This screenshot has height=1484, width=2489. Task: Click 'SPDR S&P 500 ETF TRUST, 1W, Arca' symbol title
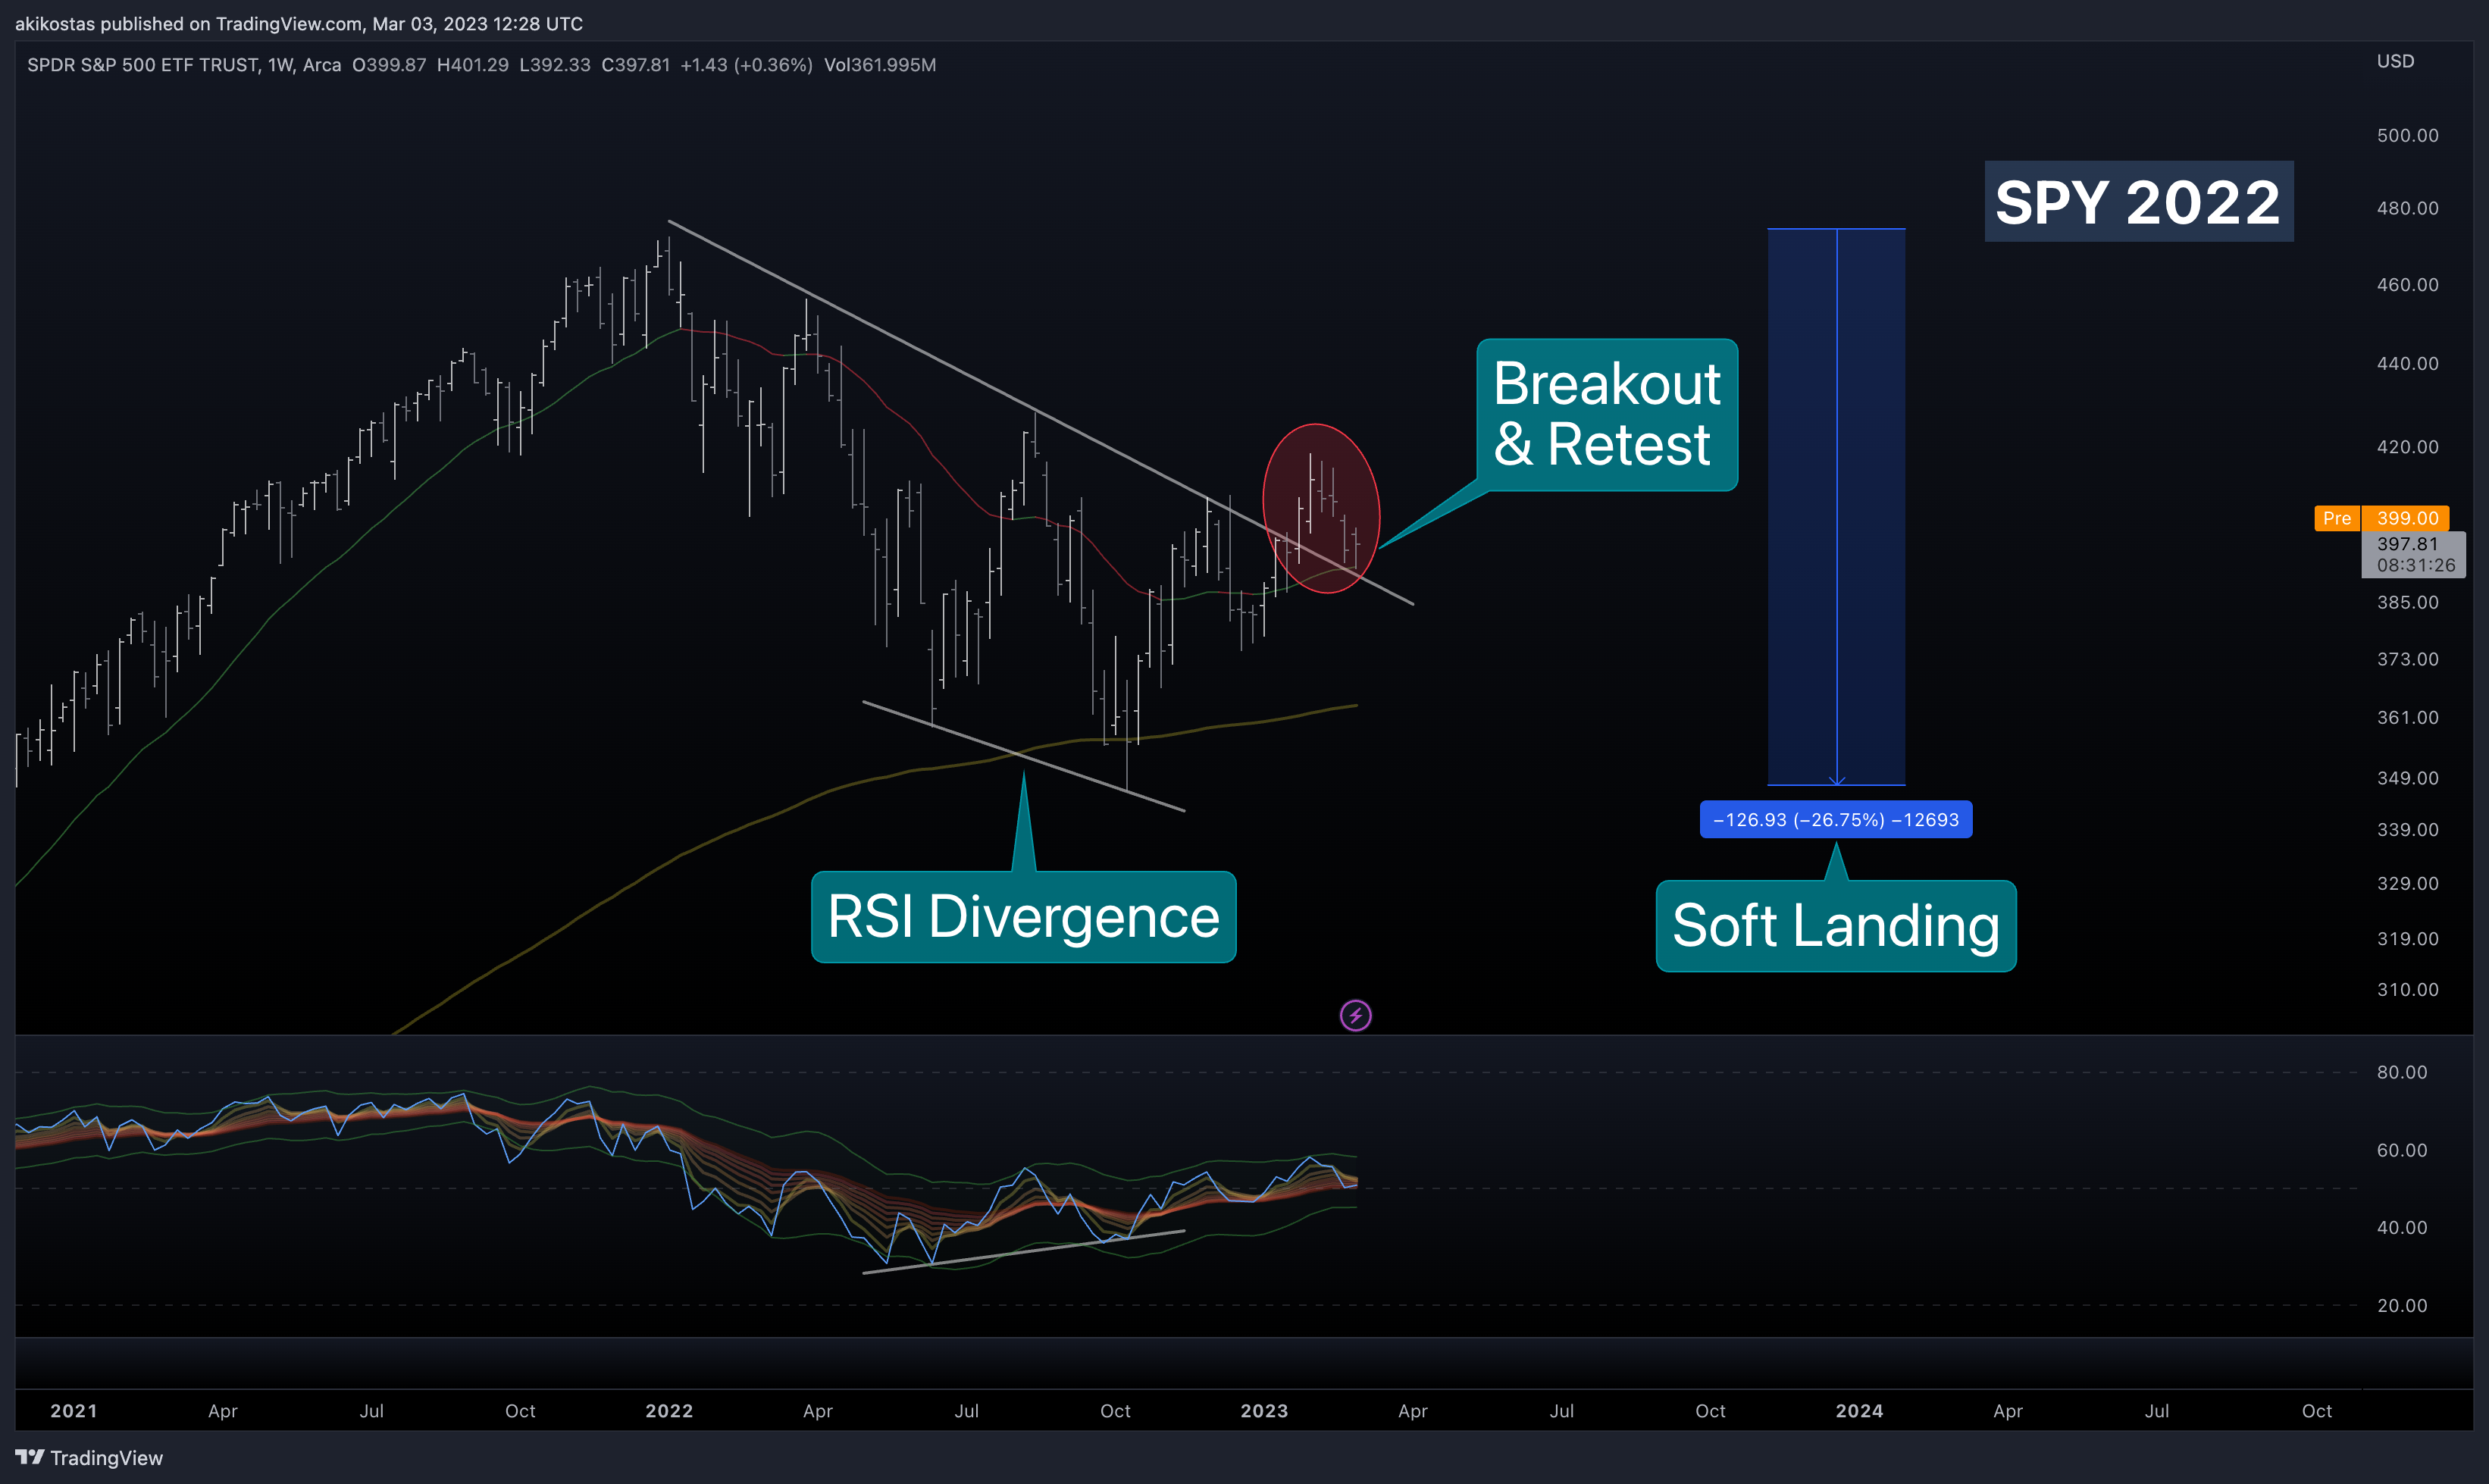[184, 65]
